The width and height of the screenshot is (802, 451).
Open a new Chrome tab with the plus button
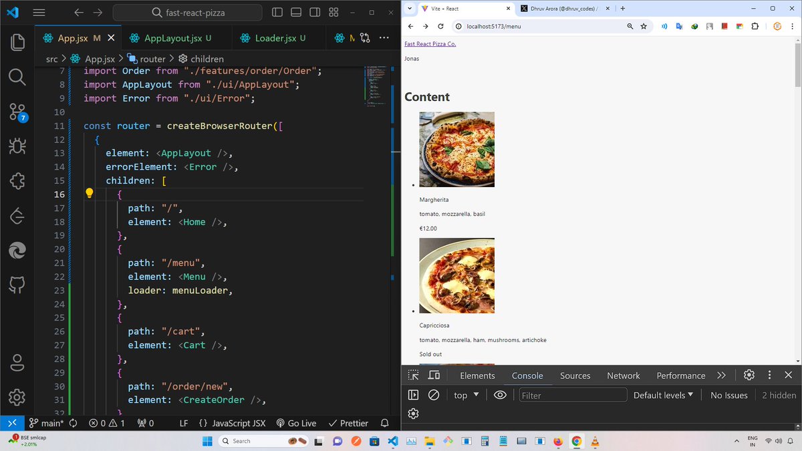coord(622,8)
